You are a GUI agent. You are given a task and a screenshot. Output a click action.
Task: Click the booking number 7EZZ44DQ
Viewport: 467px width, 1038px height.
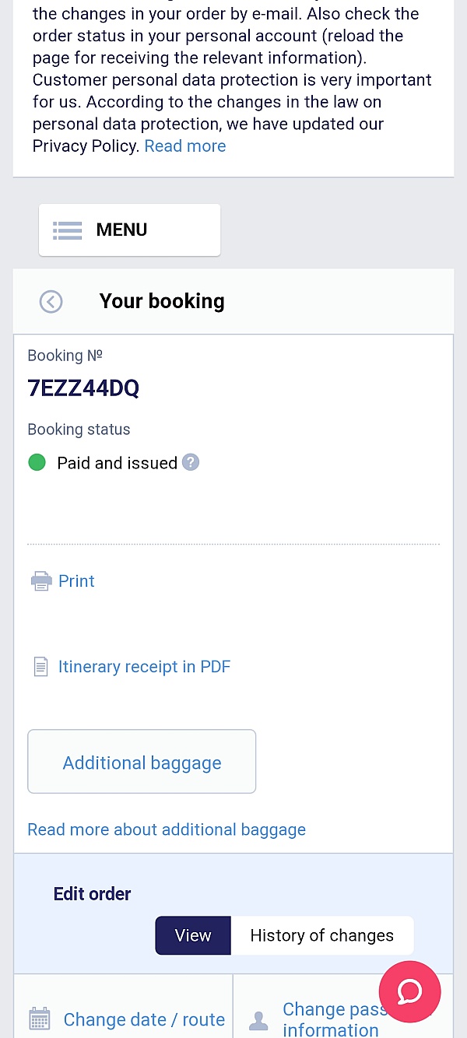pyautogui.click(x=83, y=388)
